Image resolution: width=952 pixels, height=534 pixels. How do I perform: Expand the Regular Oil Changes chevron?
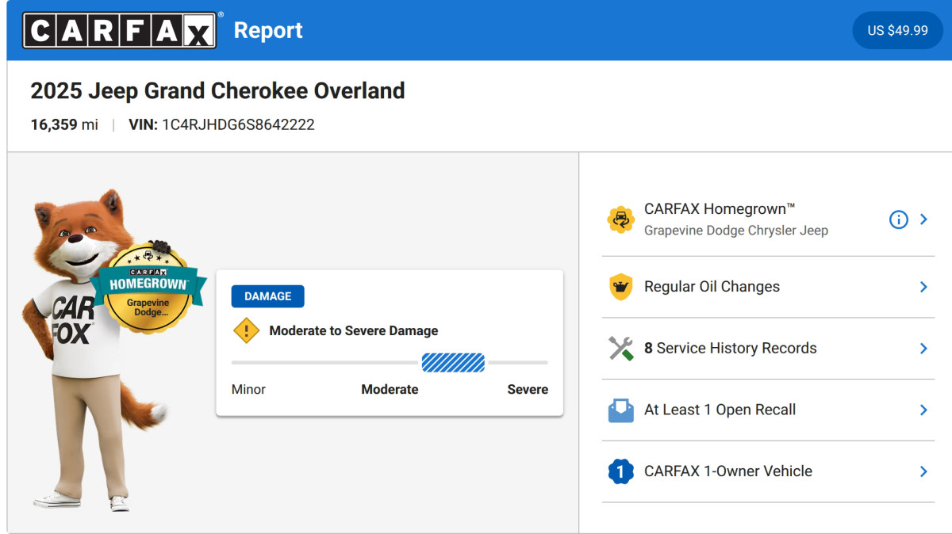click(923, 287)
